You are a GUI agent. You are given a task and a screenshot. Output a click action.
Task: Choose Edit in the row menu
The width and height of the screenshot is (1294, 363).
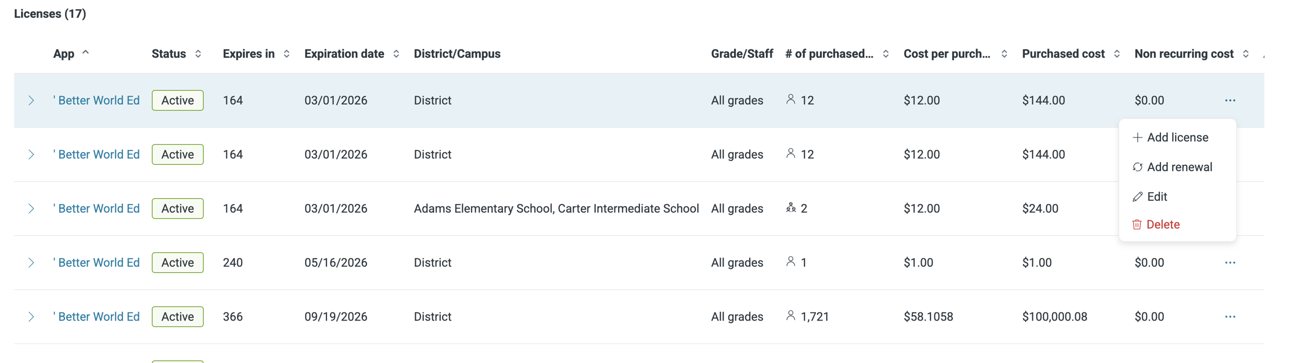[x=1157, y=197]
